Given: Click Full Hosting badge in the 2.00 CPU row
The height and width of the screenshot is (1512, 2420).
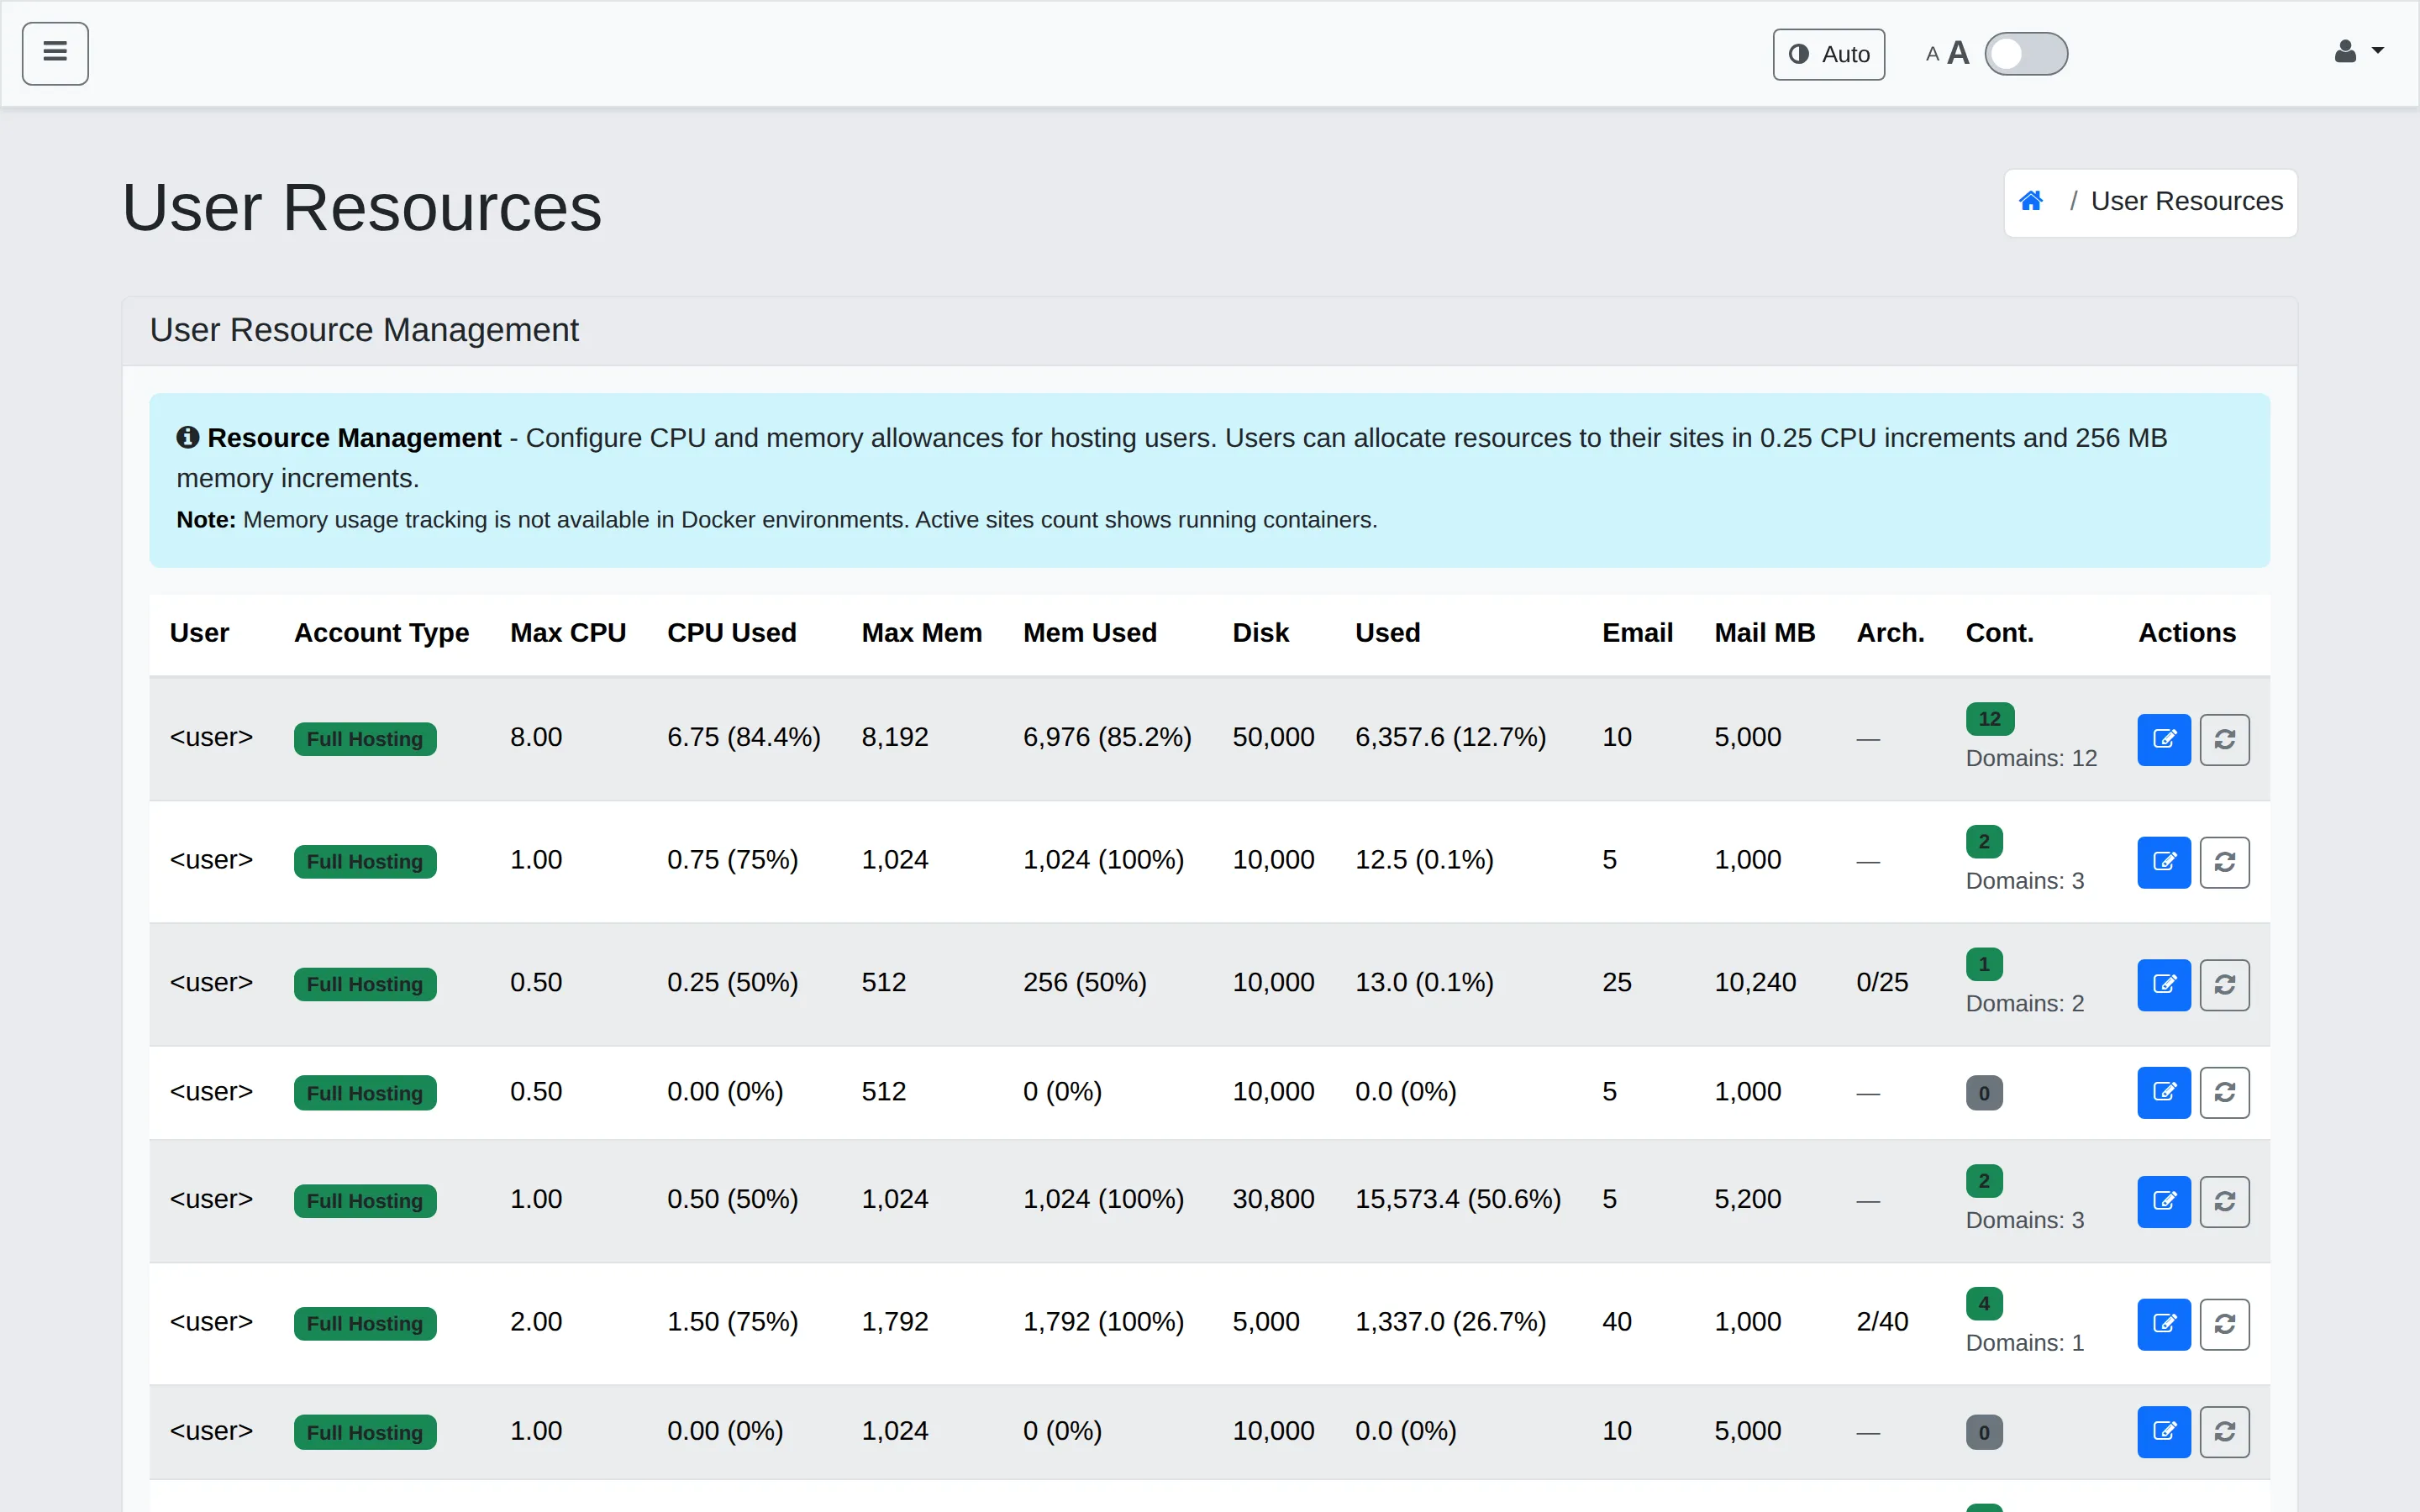Looking at the screenshot, I should tap(365, 1323).
